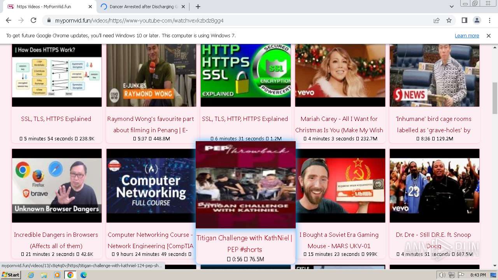The height and width of the screenshot is (280, 498).
Task: Open 'Incredible Dangers in Browsers' title link
Action: [x=56, y=240]
